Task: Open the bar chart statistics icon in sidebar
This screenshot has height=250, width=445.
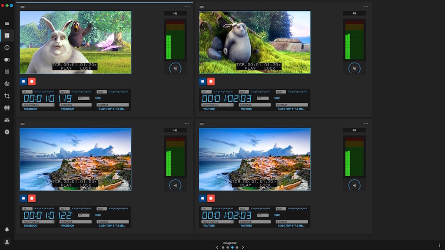Action: coord(7,72)
